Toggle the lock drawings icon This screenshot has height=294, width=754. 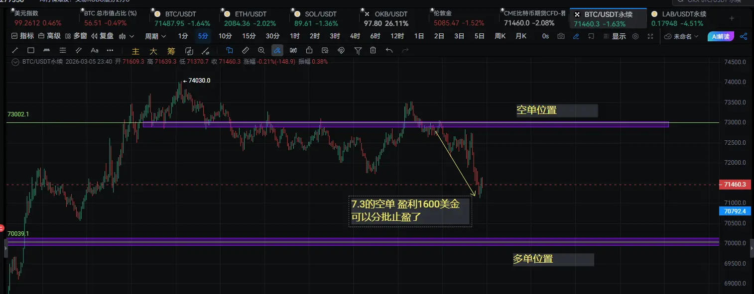click(x=309, y=50)
